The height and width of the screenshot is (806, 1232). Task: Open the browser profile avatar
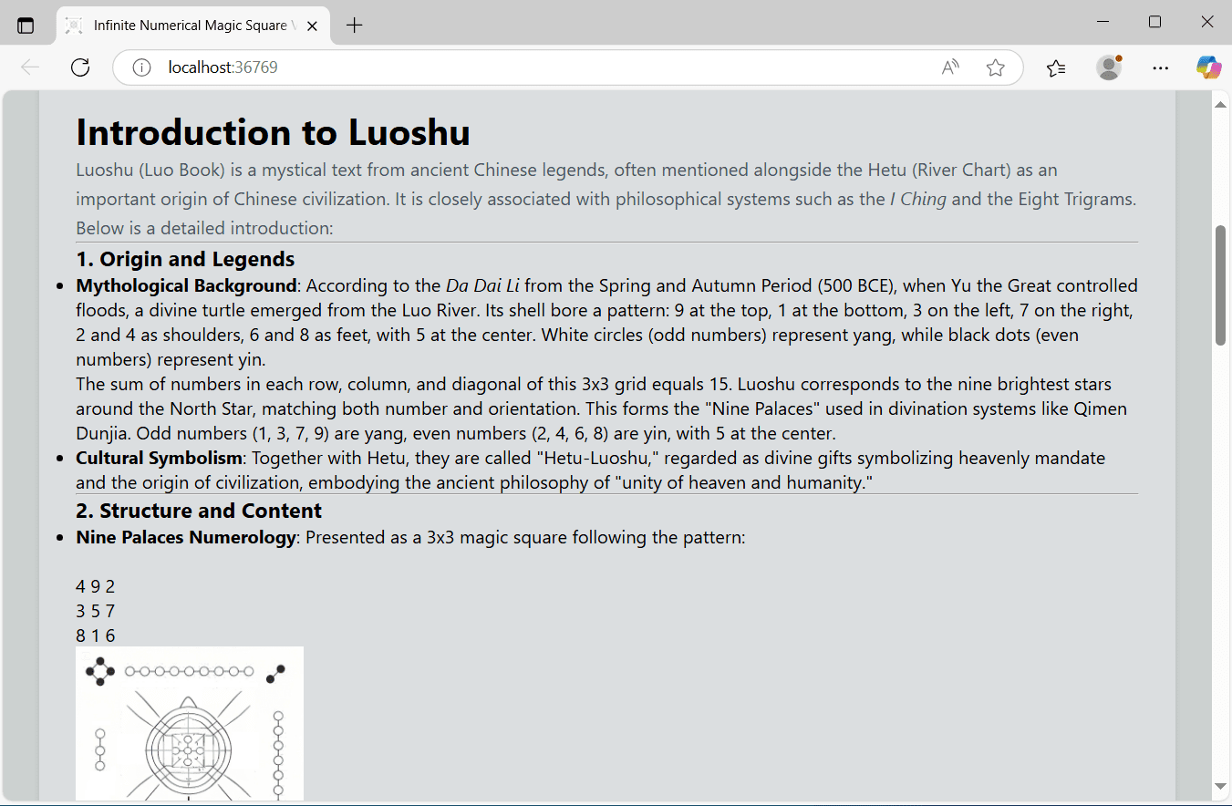pyautogui.click(x=1109, y=67)
